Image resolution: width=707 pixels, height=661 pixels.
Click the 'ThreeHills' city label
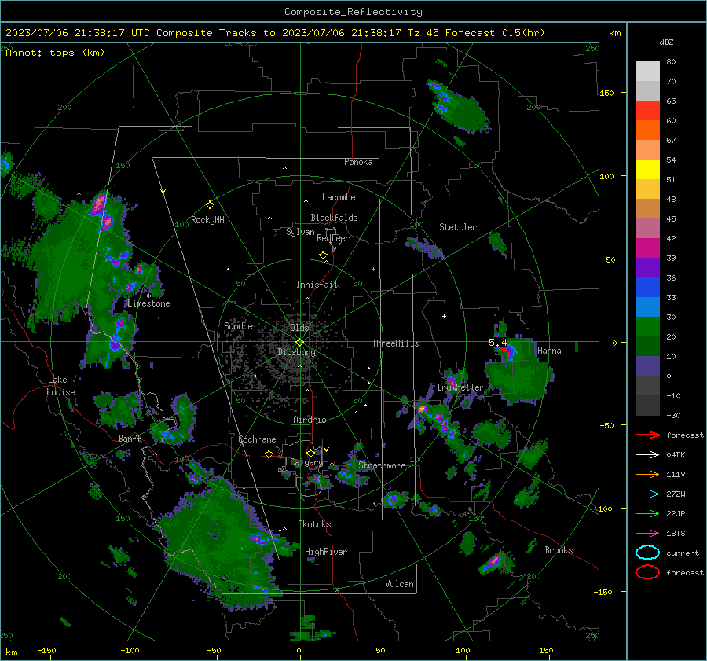(x=395, y=343)
